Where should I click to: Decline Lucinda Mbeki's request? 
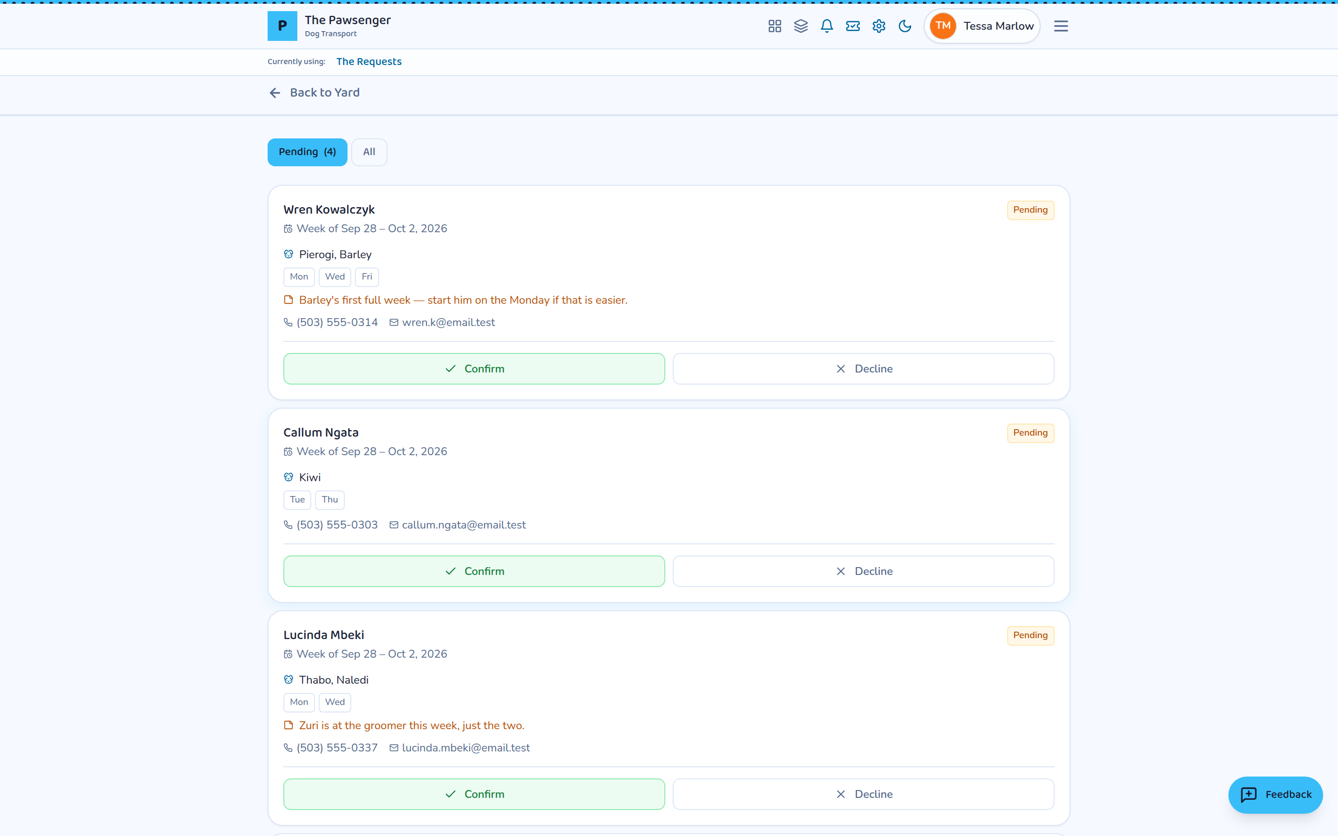pos(863,794)
